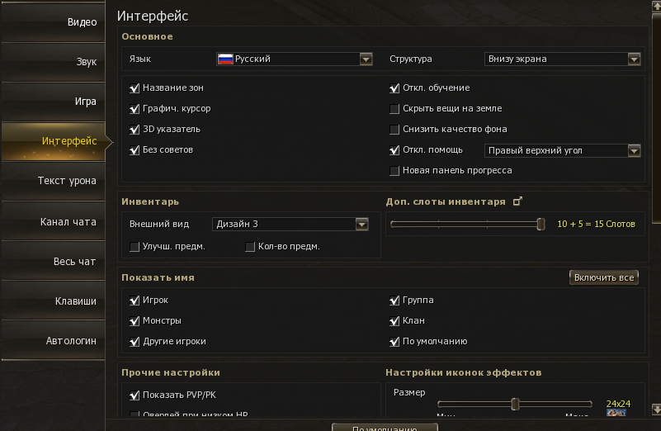This screenshot has height=431, width=661.
Task: Open the Язык language dropdown
Action: pos(366,59)
